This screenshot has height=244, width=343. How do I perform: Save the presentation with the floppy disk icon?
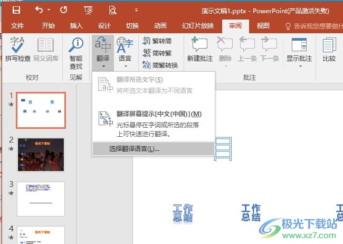16,10
